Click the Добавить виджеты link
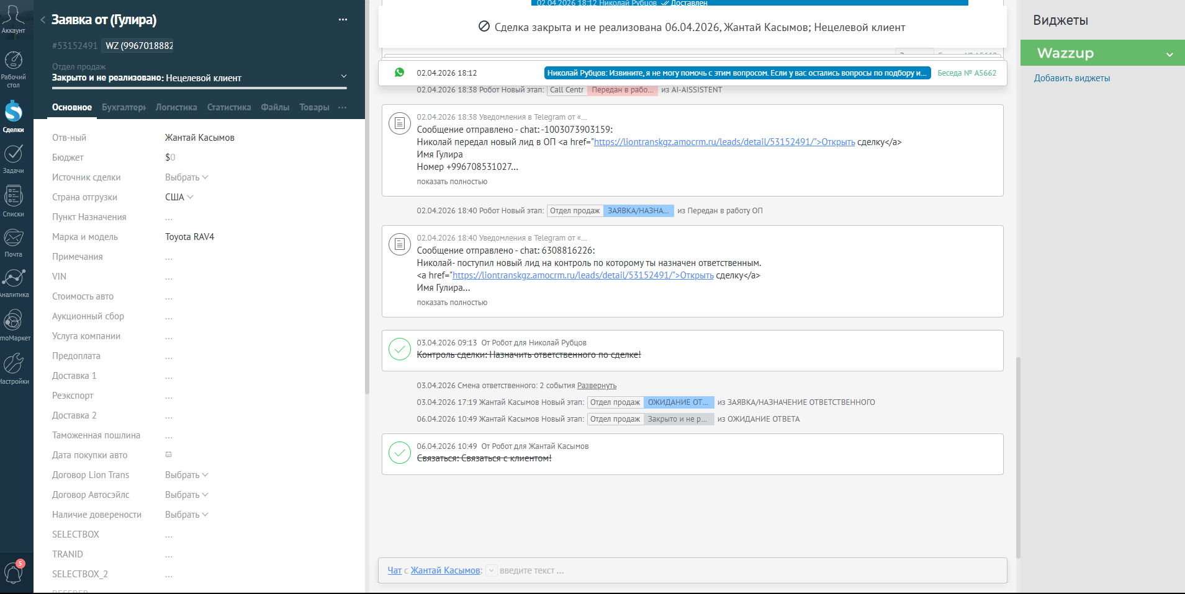 point(1072,78)
